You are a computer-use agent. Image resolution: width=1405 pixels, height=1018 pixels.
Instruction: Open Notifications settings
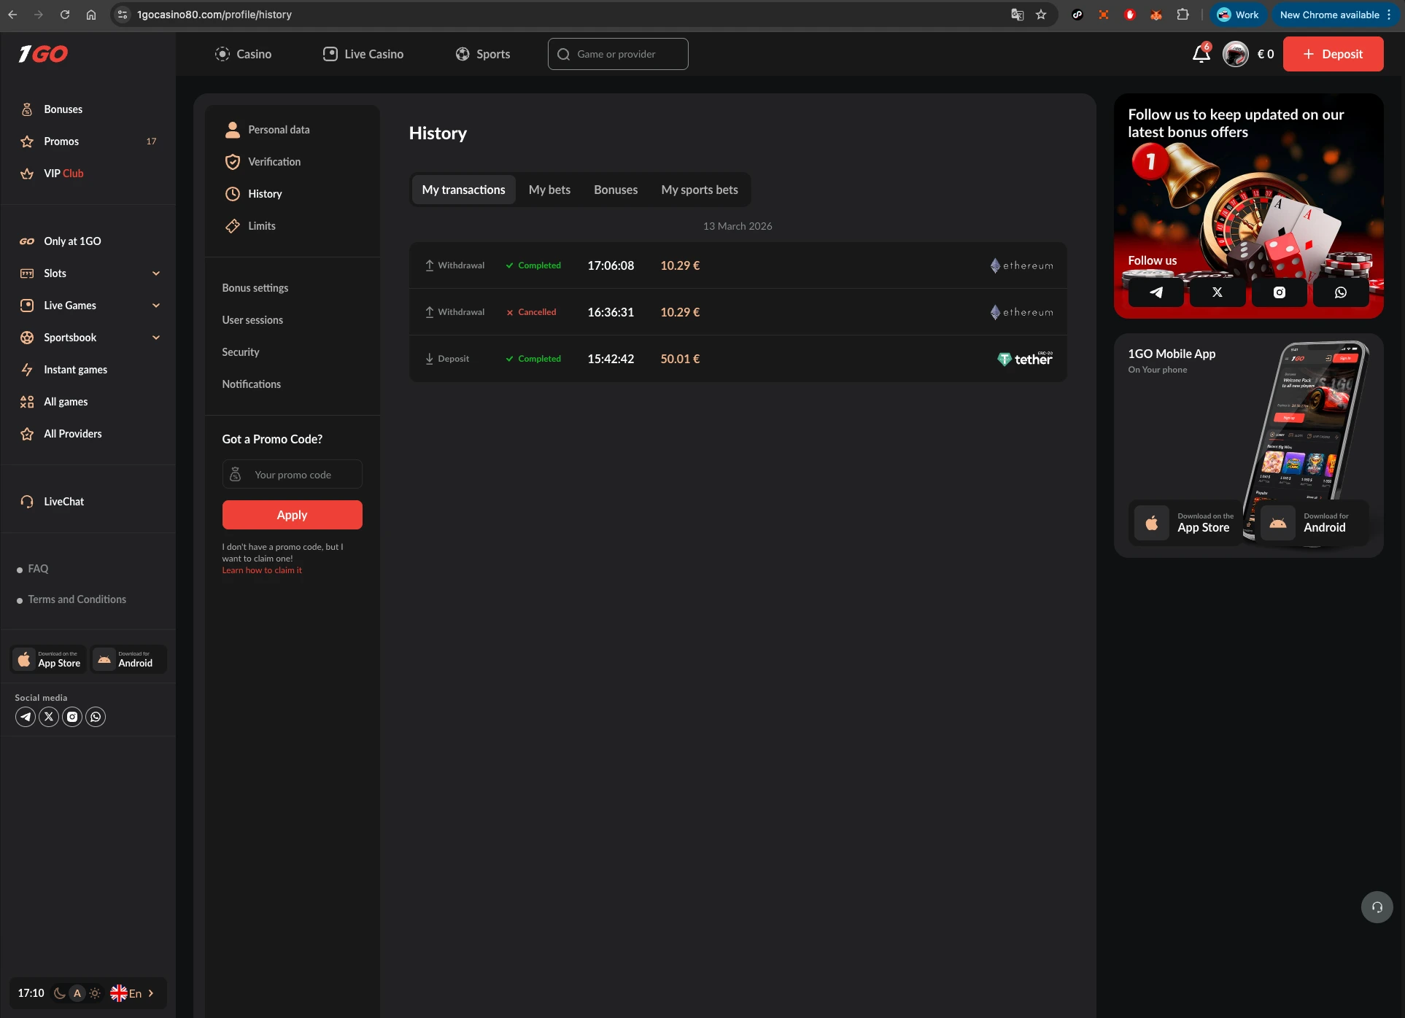click(252, 384)
